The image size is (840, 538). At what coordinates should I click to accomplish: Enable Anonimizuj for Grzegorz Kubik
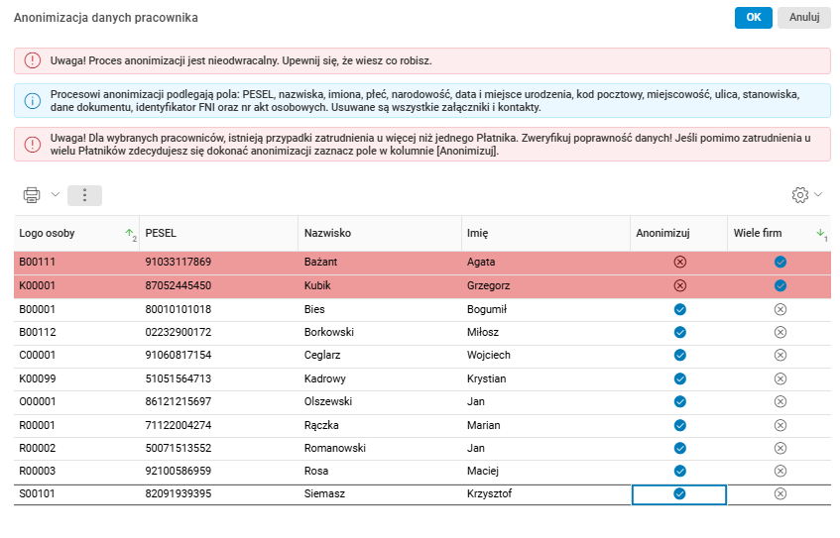[679, 285]
